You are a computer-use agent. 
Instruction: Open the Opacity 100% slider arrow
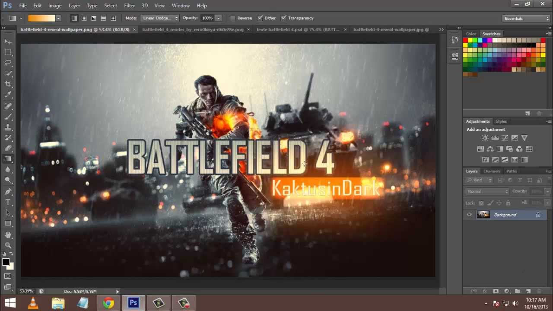[219, 18]
